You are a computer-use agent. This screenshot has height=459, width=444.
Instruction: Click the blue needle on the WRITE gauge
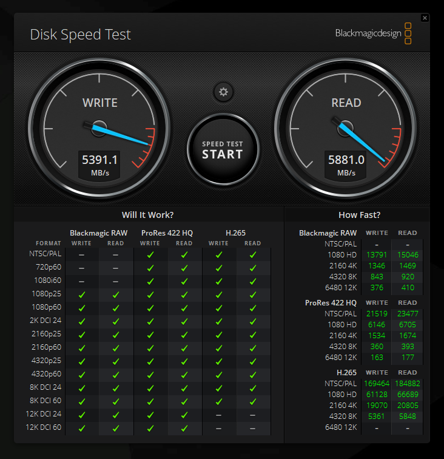(x=121, y=135)
